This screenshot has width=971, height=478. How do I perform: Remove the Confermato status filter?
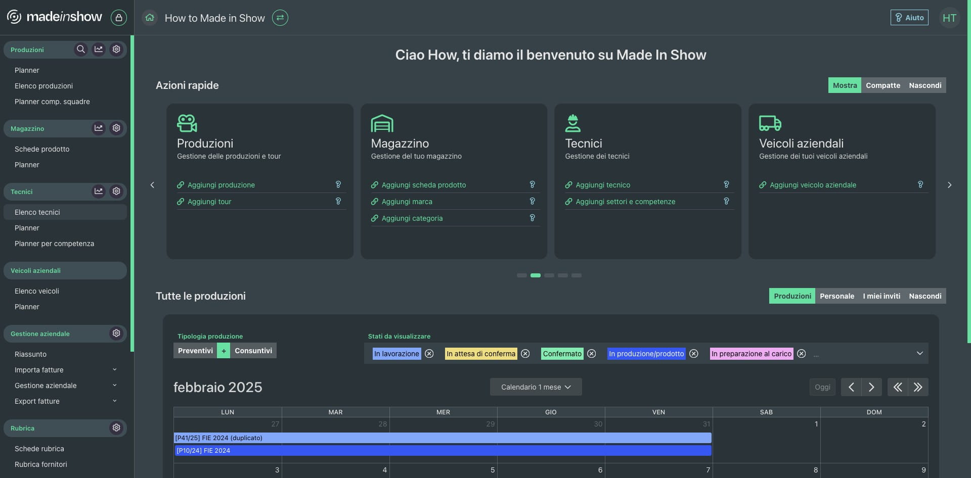[592, 354]
